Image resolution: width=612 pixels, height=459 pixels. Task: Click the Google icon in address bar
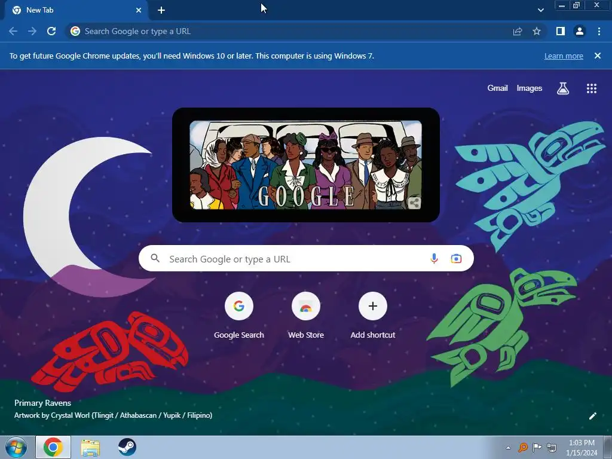coord(75,31)
